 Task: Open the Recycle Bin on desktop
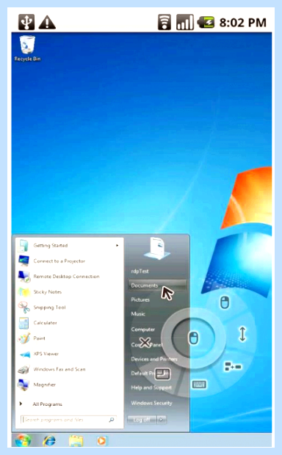(x=27, y=48)
